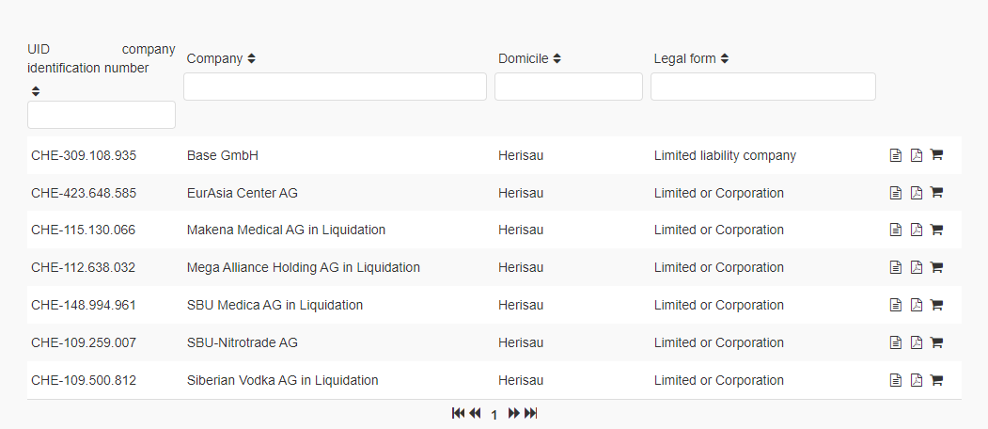Sort by UID company identification number
This screenshot has height=429, width=988.
pos(36,91)
